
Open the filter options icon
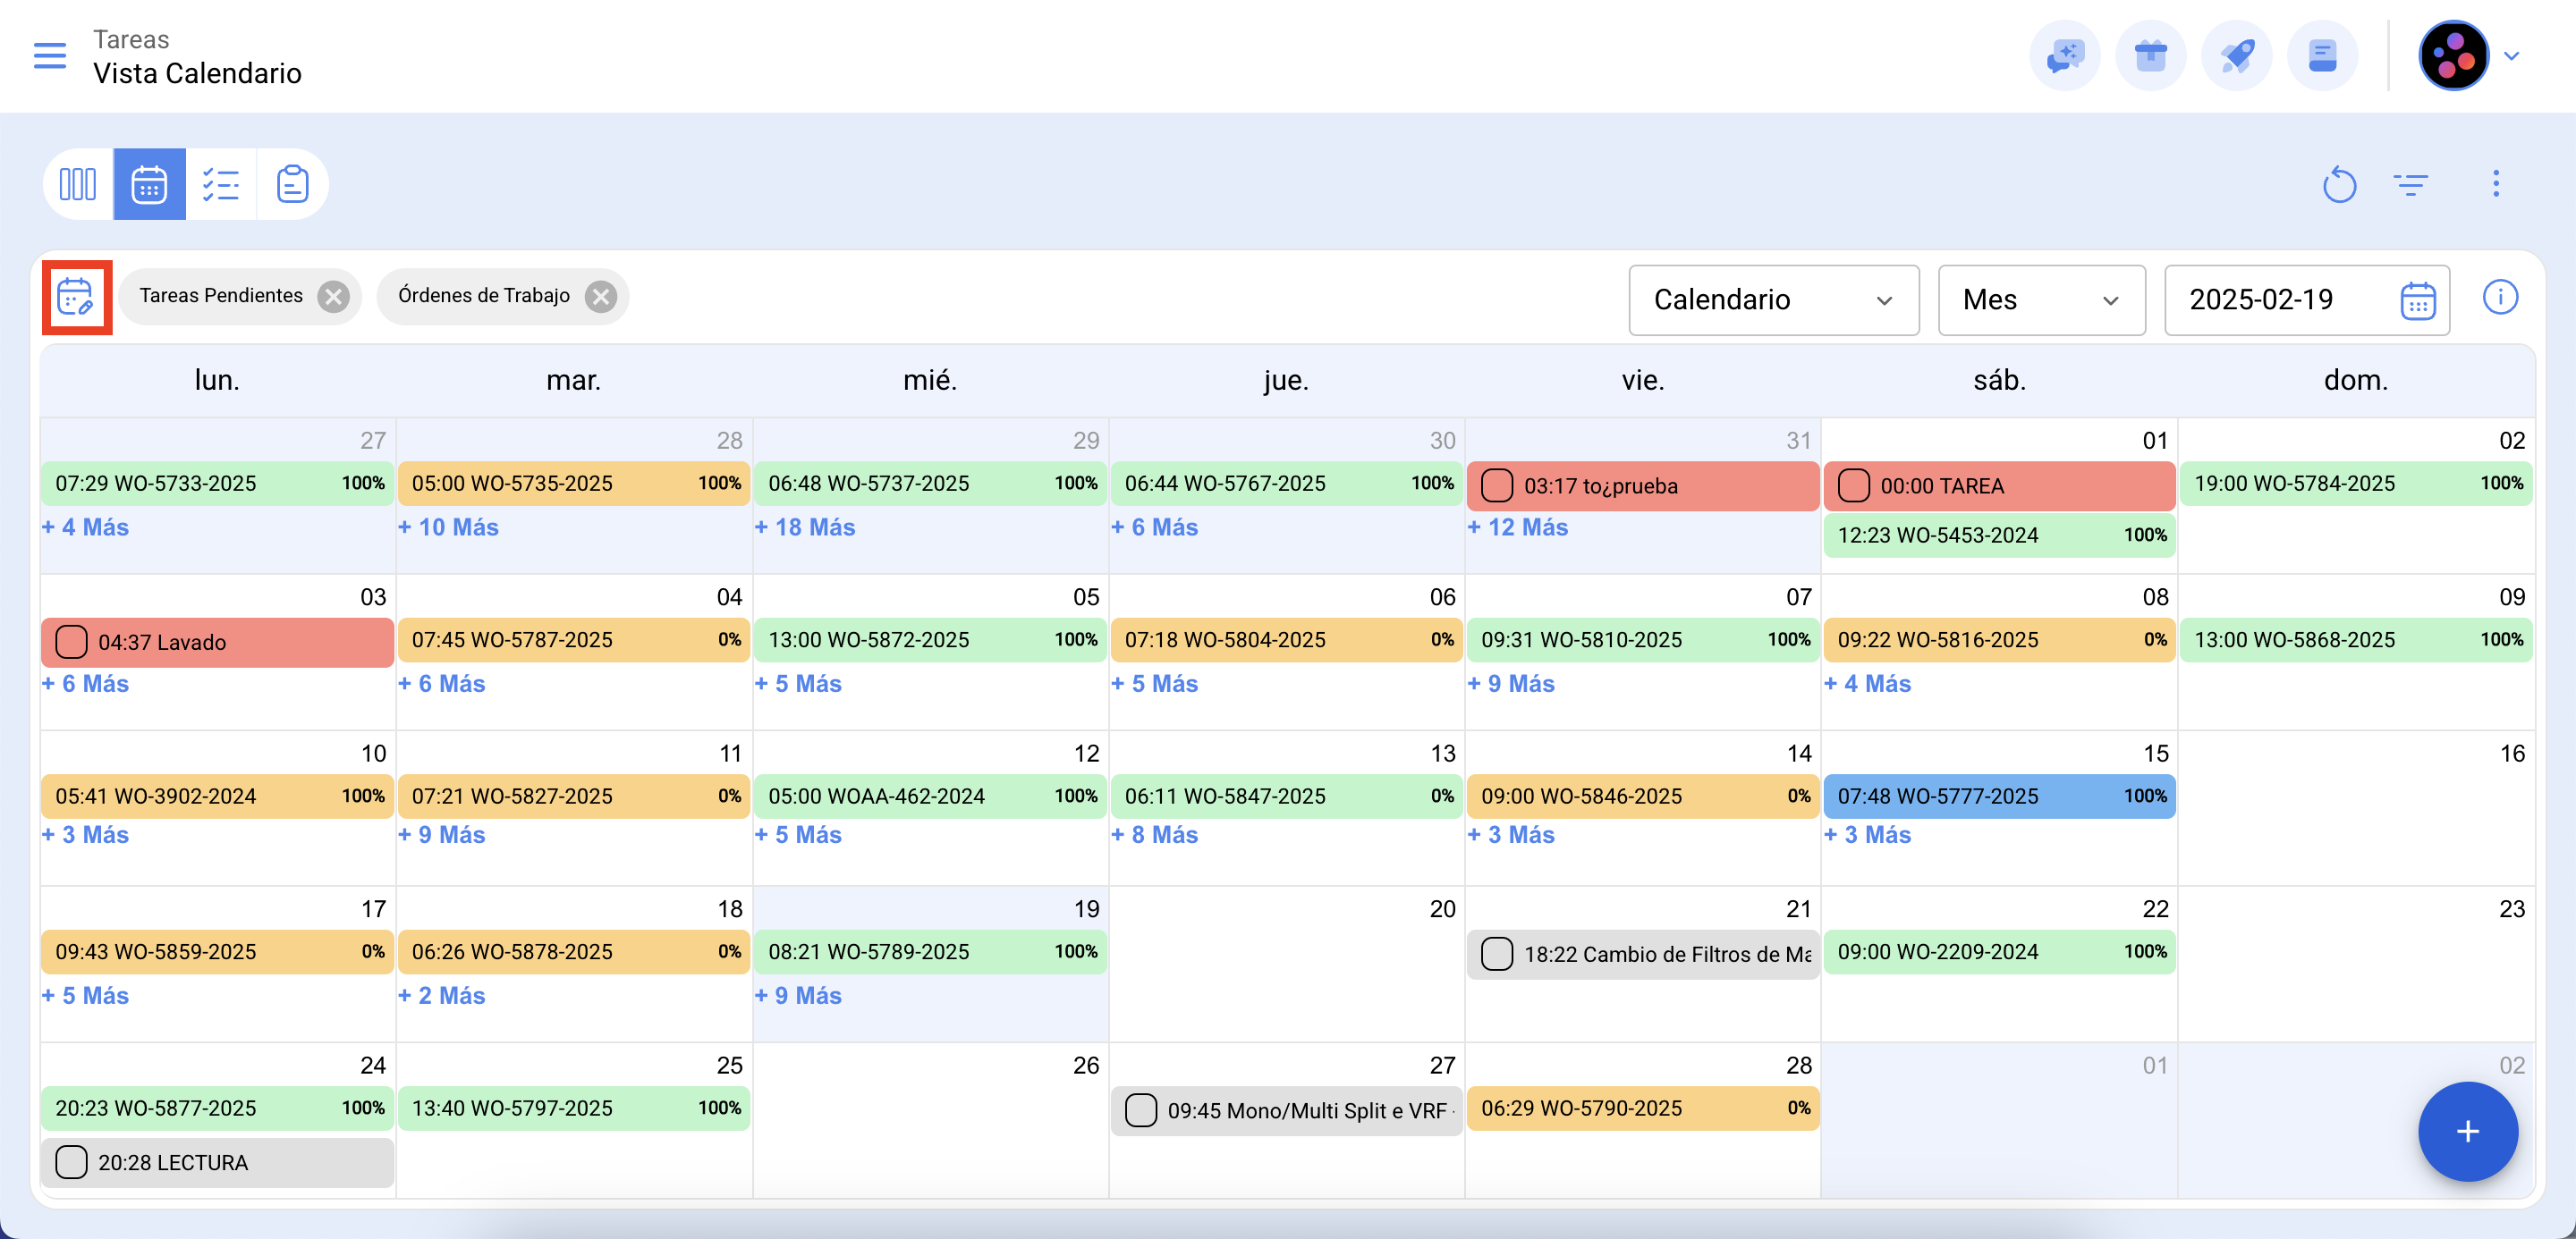coord(2410,184)
